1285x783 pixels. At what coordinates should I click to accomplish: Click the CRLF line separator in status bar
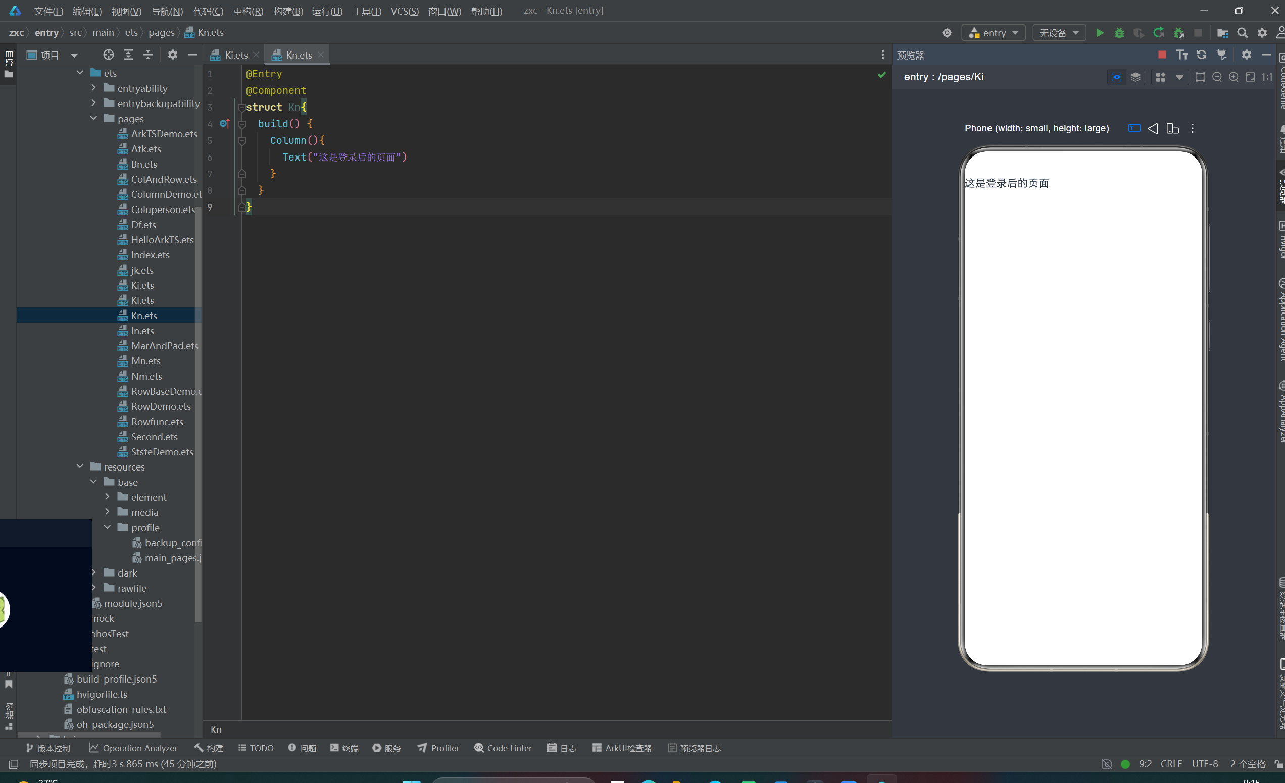pos(1171,764)
